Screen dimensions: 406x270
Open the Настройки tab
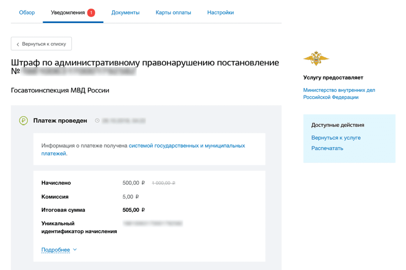(x=220, y=12)
